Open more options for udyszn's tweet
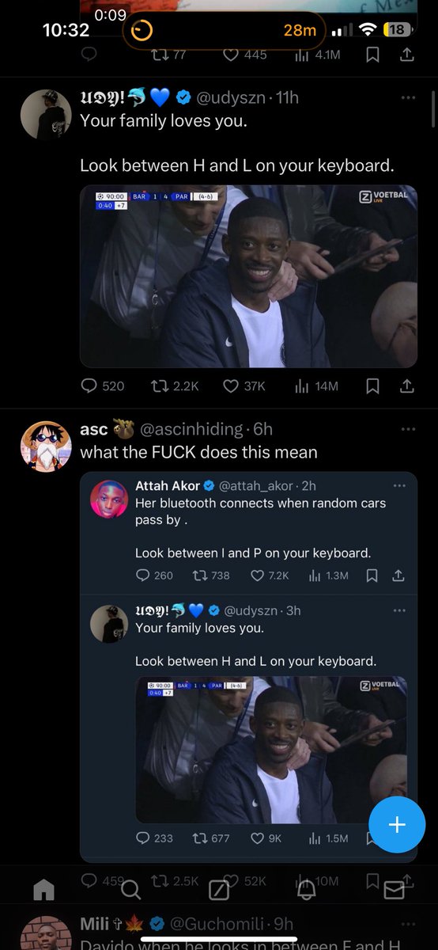438x950 pixels. (x=408, y=97)
